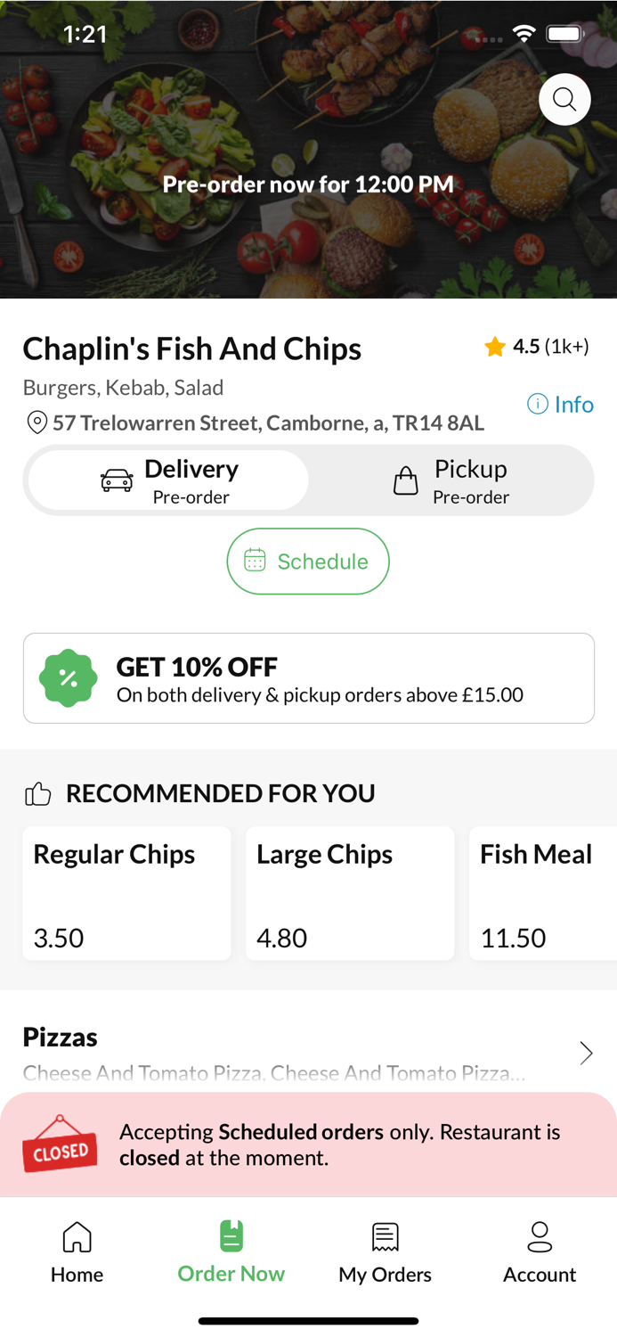
Task: Click the star icon beside the 4.5 rating
Action: click(496, 347)
